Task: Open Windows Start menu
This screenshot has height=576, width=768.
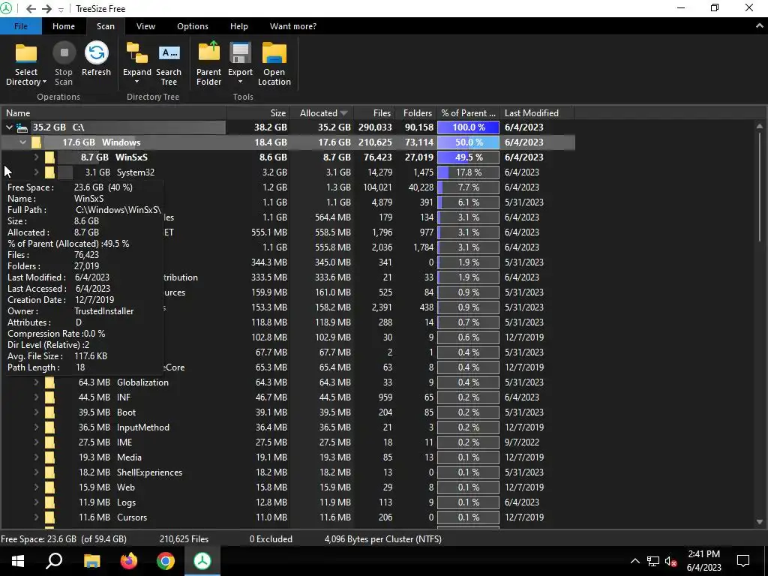Action: (x=18, y=561)
